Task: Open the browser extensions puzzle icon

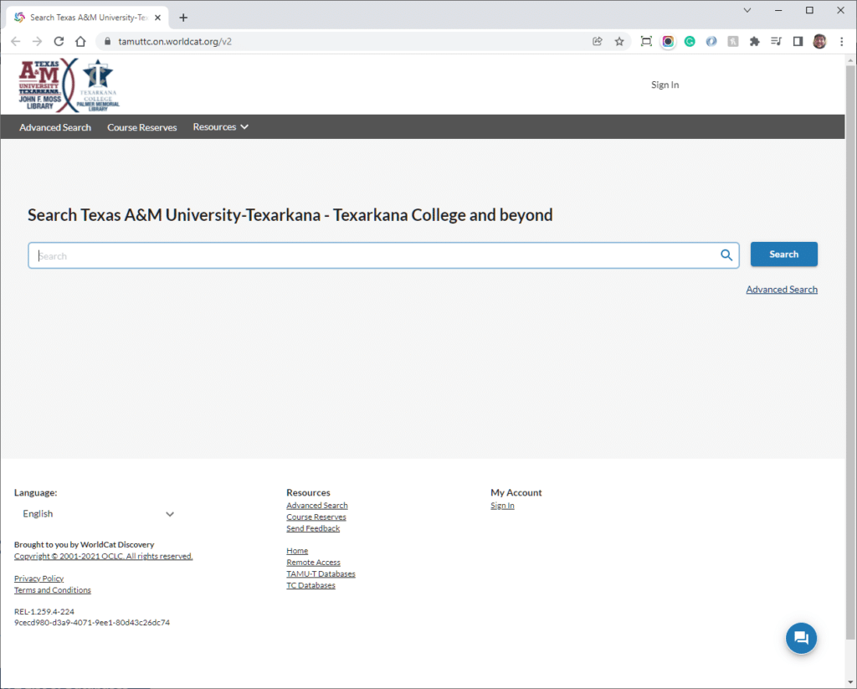Action: click(754, 41)
